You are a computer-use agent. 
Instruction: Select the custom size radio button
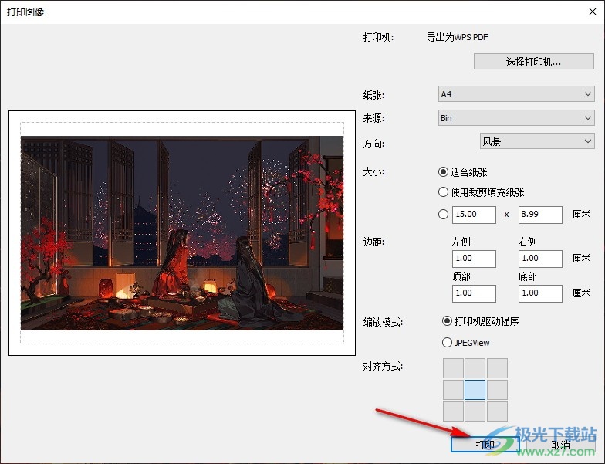443,215
